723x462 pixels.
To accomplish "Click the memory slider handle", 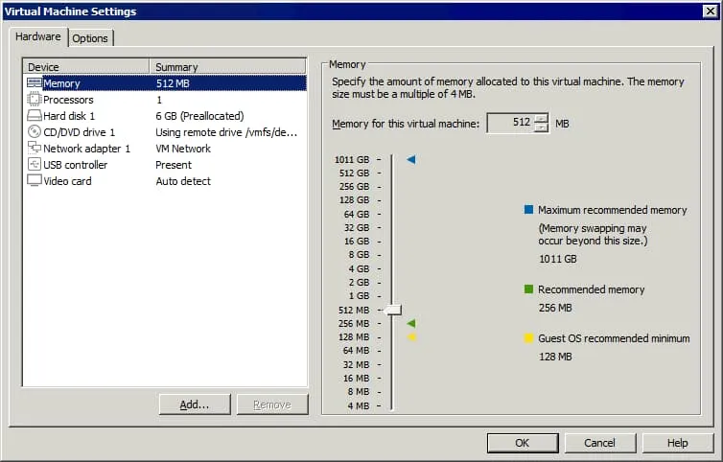I will click(393, 310).
